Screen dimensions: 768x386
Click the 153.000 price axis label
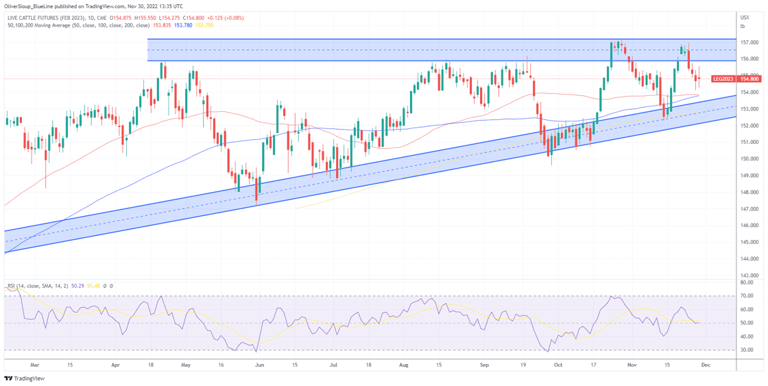[x=750, y=109]
